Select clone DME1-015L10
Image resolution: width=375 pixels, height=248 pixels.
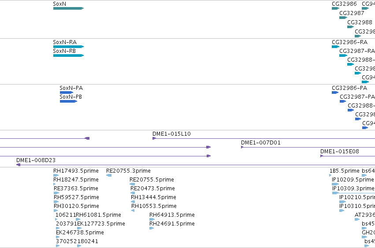click(264, 138)
